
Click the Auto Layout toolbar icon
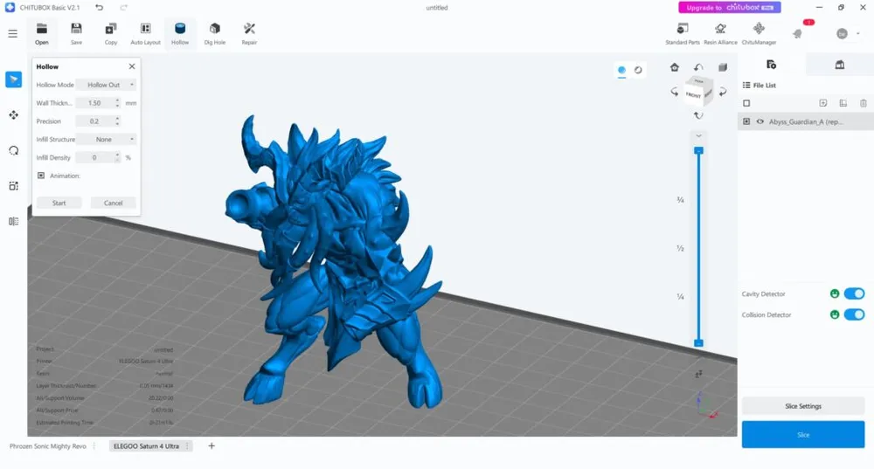click(145, 33)
